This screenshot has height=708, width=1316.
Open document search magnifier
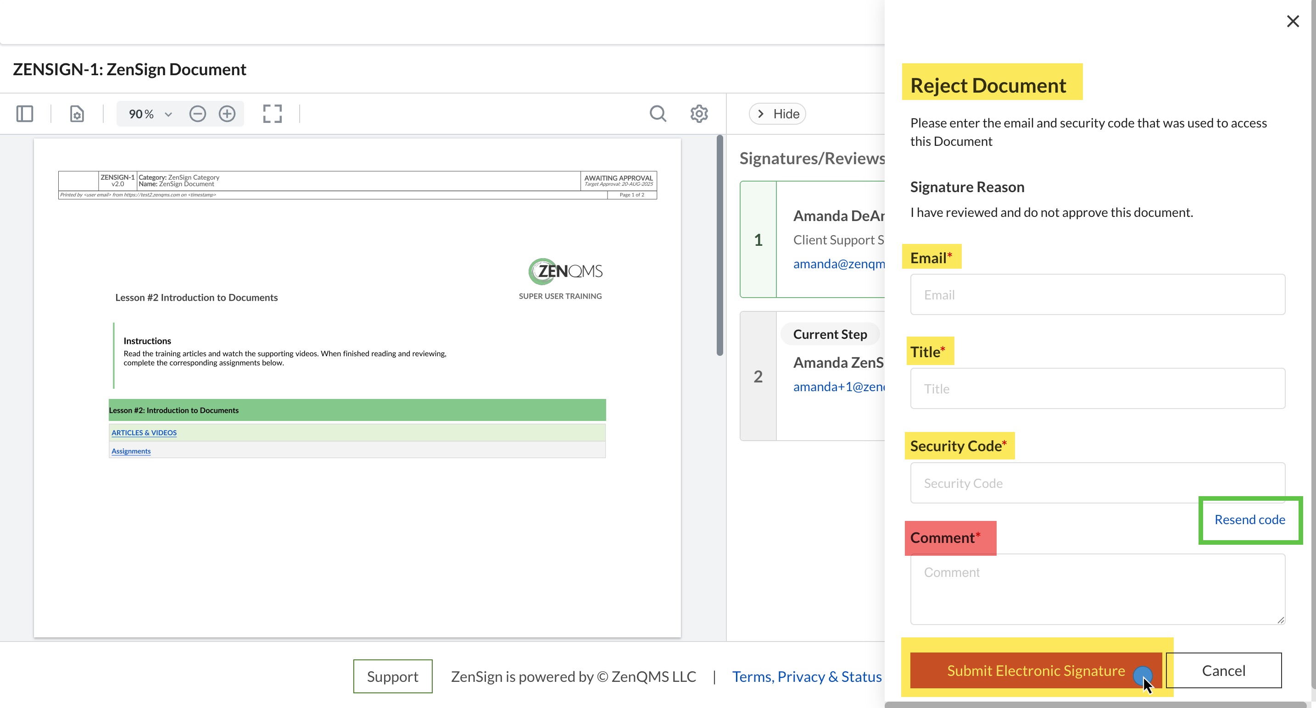point(658,113)
